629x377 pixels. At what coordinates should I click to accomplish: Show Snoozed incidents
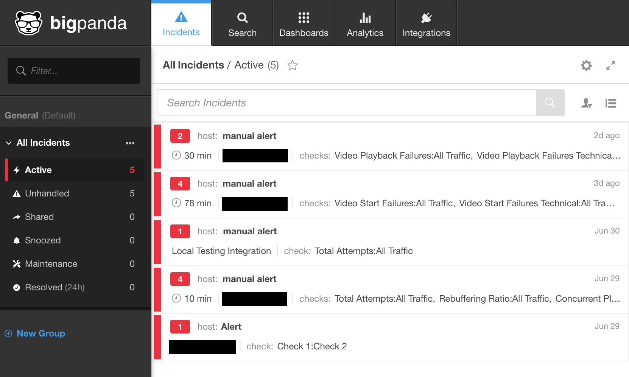[x=43, y=240]
